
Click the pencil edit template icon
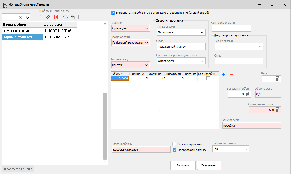click(48, 17)
